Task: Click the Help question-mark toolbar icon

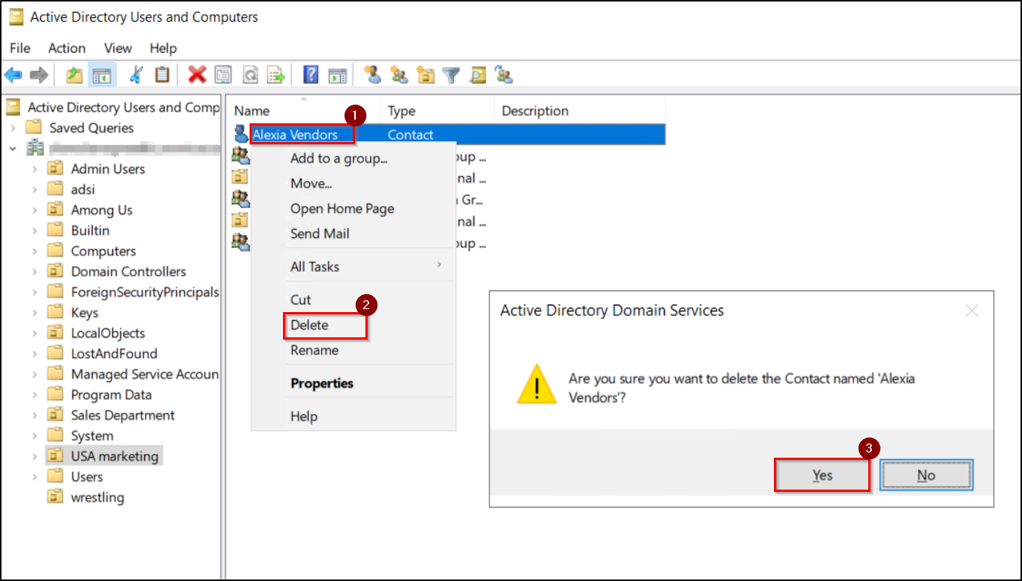Action: (310, 74)
